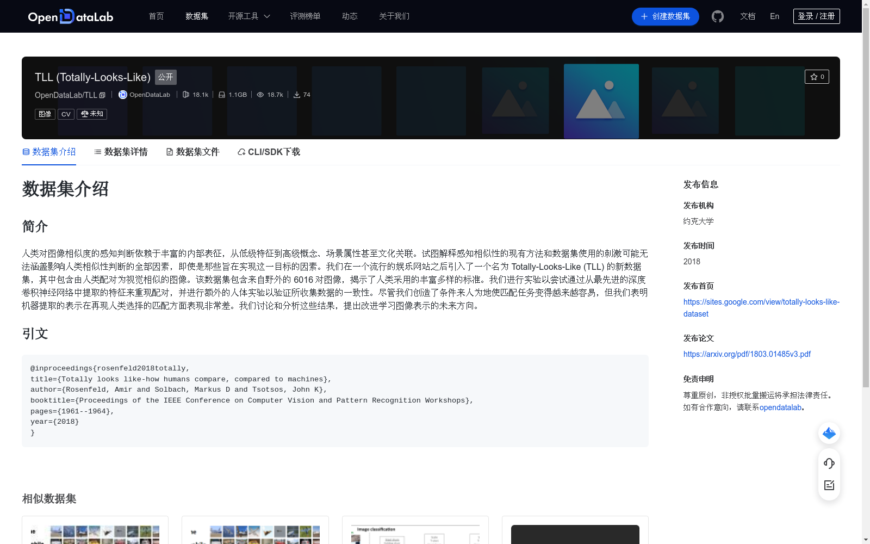
Task: Open the 文档 link
Action: (x=748, y=16)
